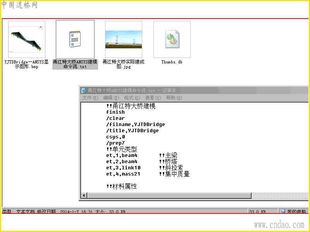The height and width of the screenshot is (232, 310).
Task: Open the 格式(O) menu
Action: (x=132, y=98)
